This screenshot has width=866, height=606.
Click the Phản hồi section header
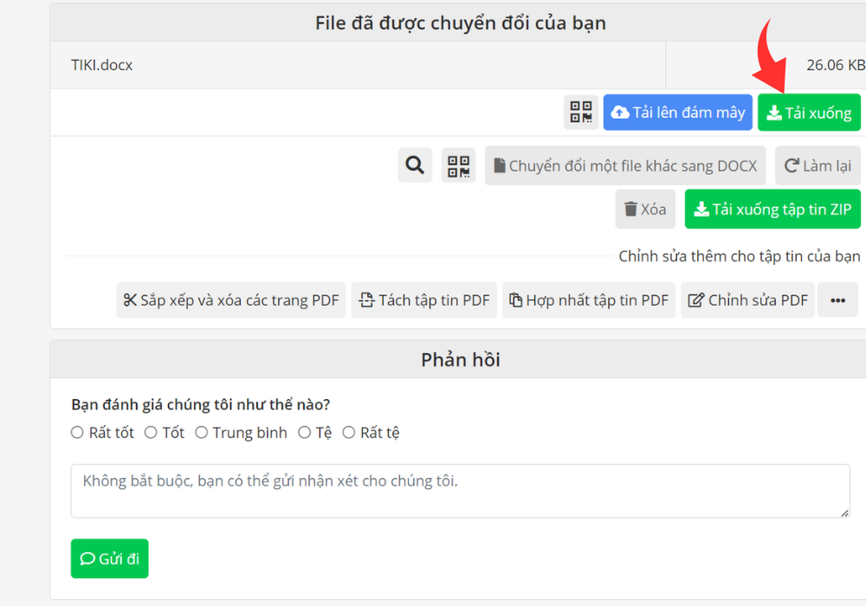coord(461,360)
